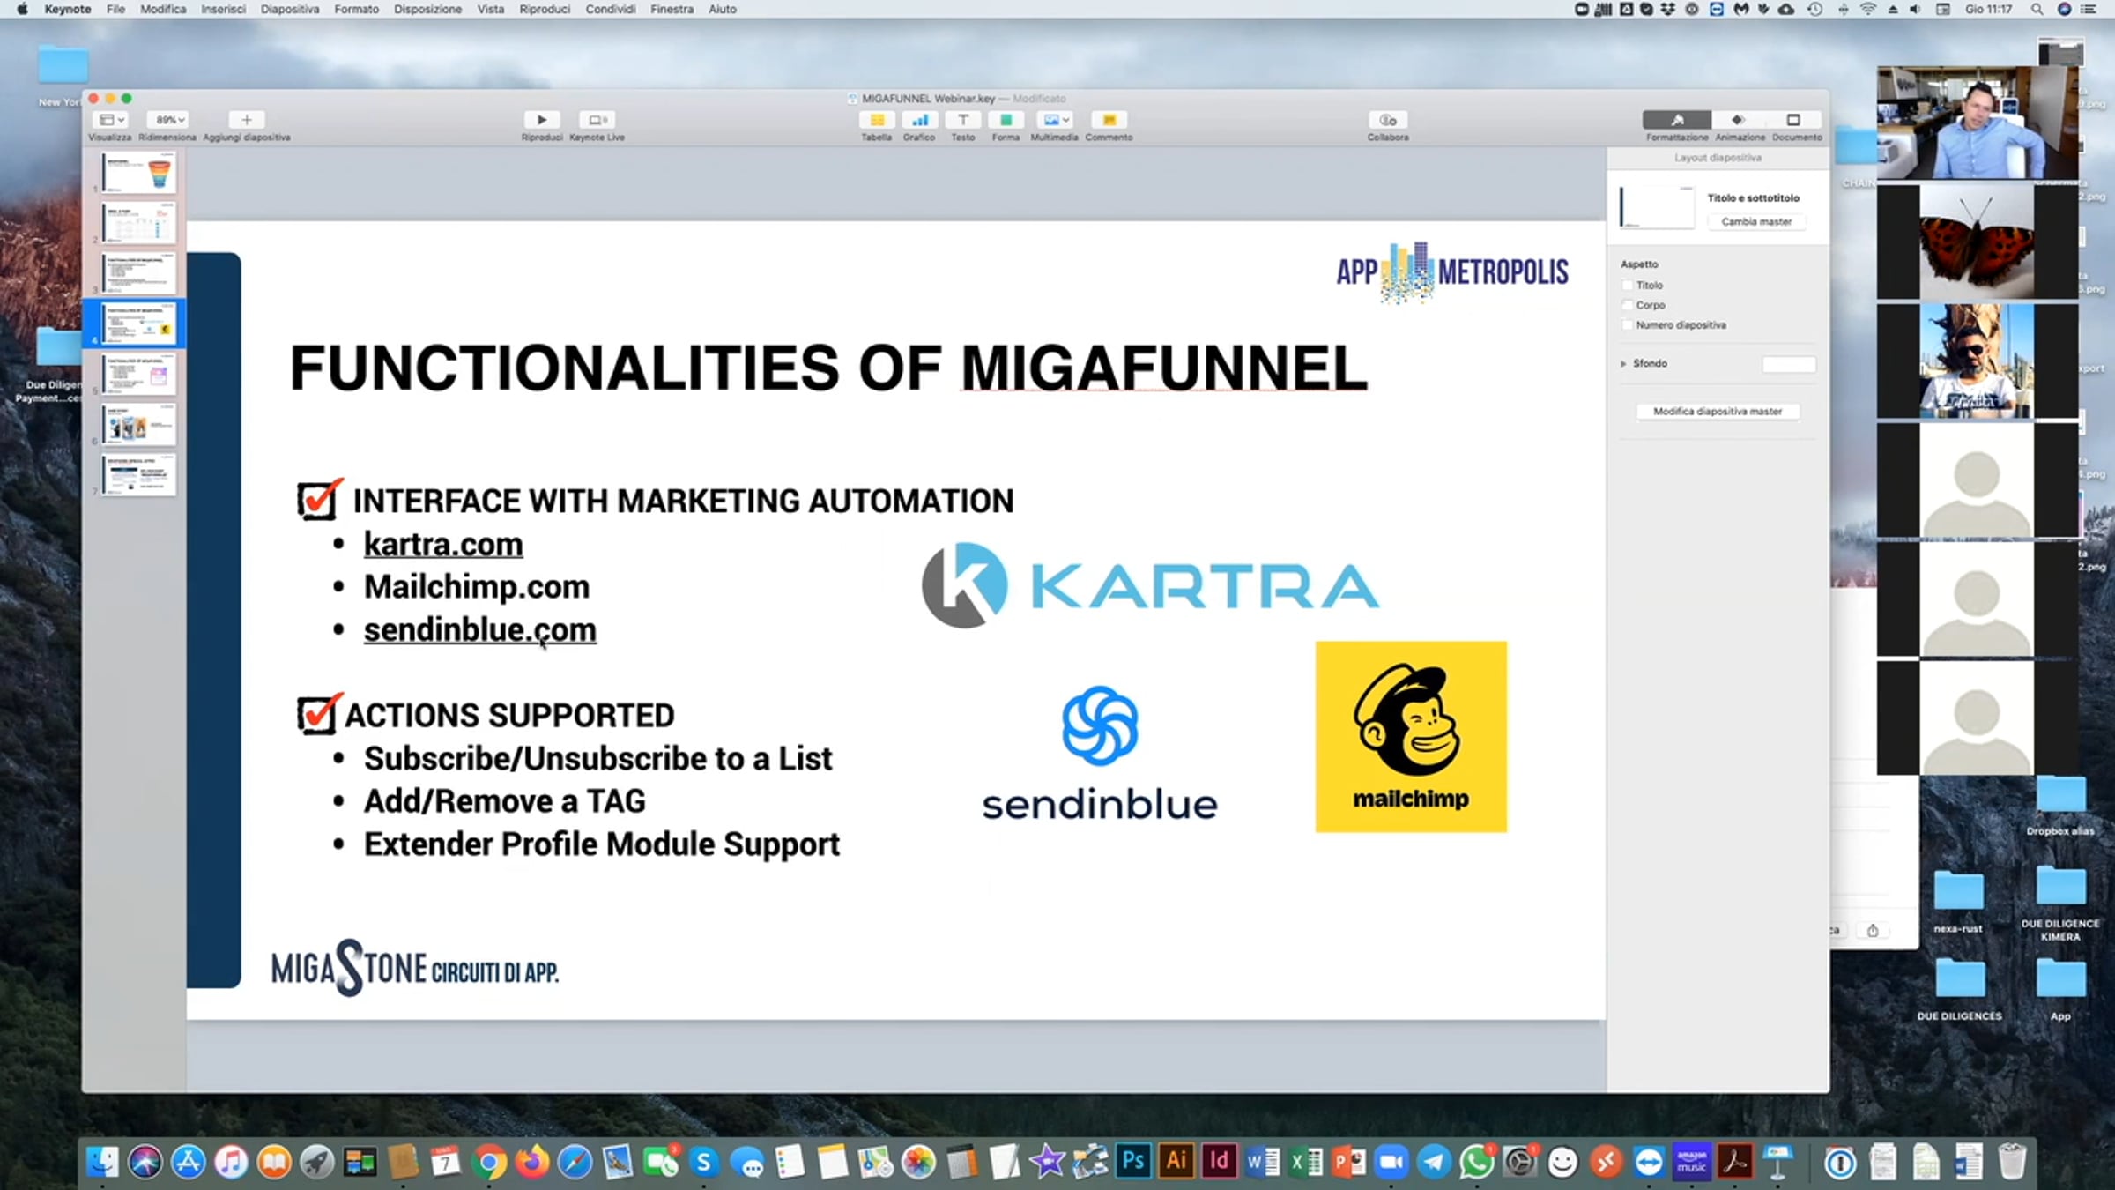Add a Commento note
Image resolution: width=2115 pixels, height=1190 pixels.
click(1109, 120)
